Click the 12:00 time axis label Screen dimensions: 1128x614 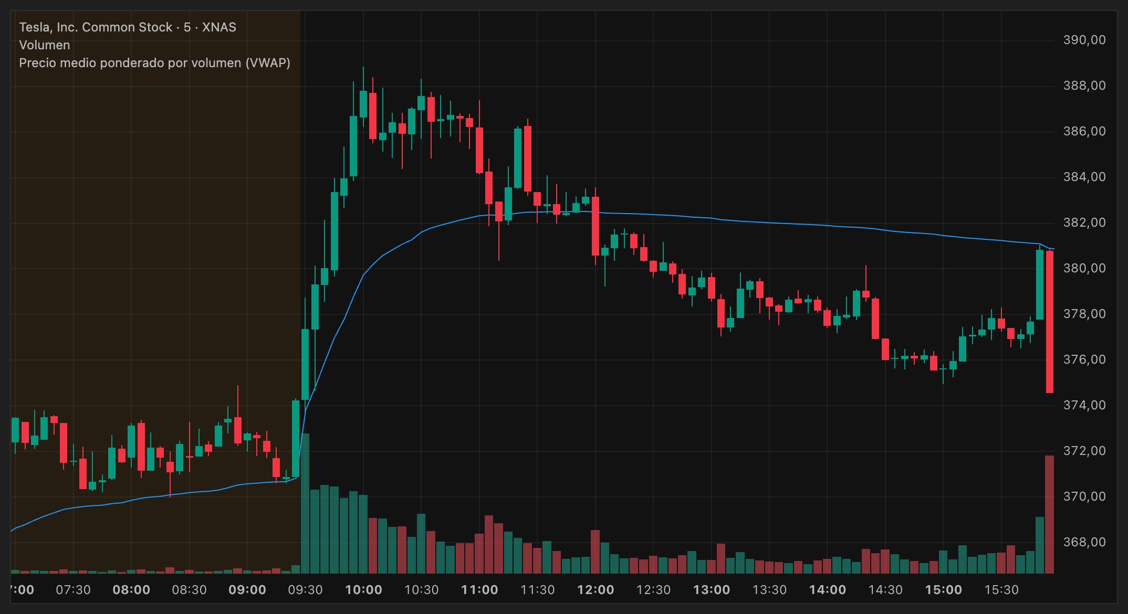point(596,590)
